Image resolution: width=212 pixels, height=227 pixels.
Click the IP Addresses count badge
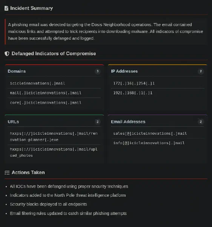(201, 71)
